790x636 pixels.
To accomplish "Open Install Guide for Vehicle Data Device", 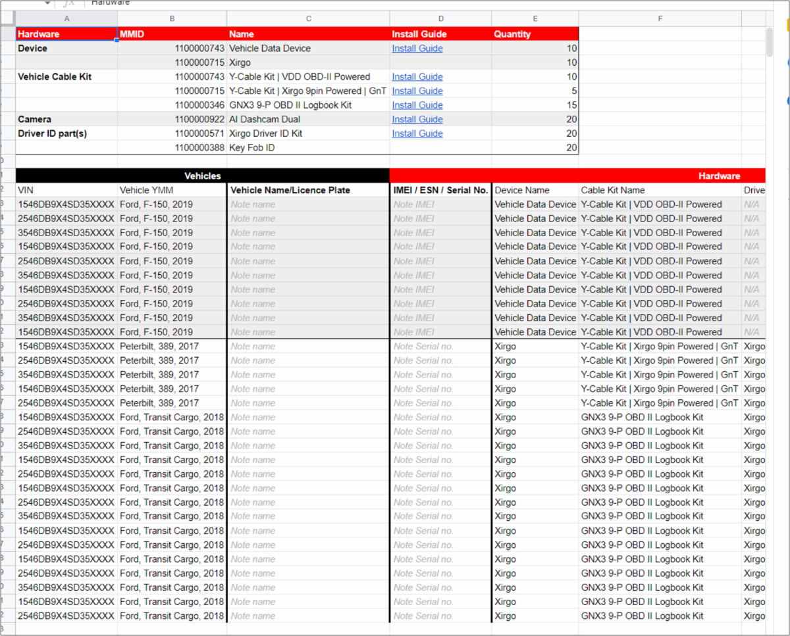I will click(417, 49).
